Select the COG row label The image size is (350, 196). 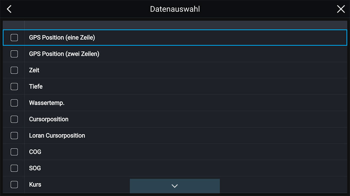(x=35, y=152)
